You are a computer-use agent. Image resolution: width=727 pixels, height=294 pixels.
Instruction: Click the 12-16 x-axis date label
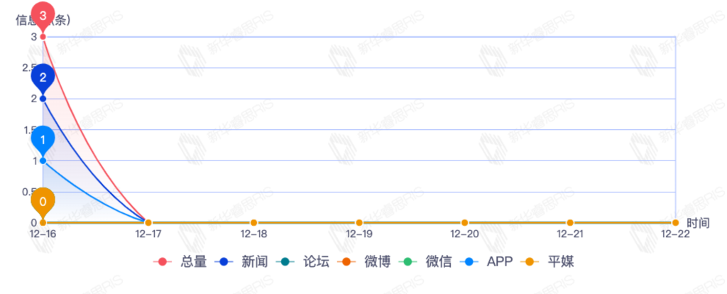(43, 234)
